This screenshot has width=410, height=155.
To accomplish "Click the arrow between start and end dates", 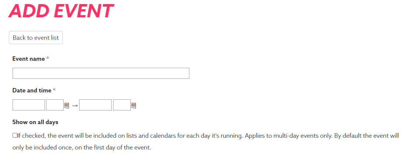I will (x=75, y=106).
